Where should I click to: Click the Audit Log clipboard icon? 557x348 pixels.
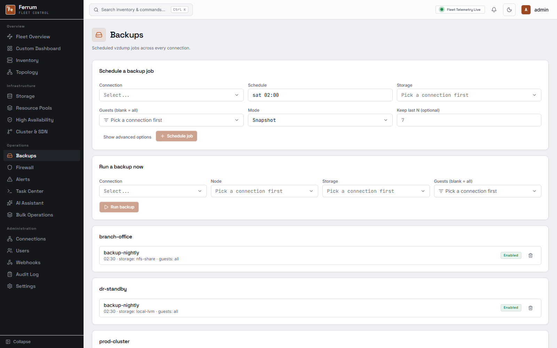pyautogui.click(x=10, y=274)
